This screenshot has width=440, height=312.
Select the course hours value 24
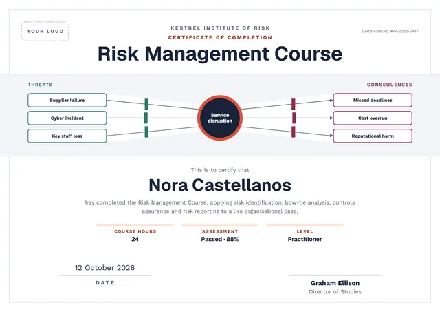(135, 239)
